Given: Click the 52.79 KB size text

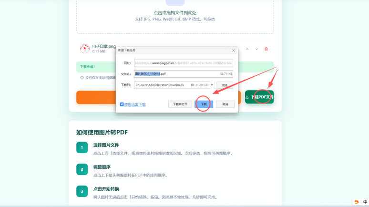Looking at the screenshot, I should 226,74.
